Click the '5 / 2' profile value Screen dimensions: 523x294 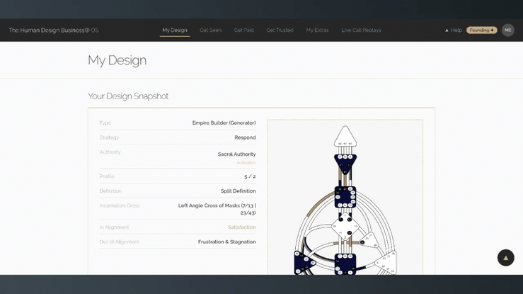250,176
